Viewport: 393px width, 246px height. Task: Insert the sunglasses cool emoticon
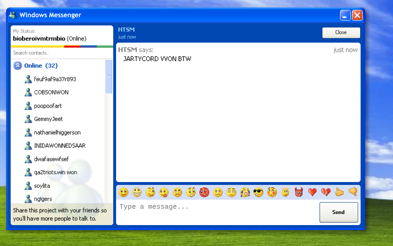pyautogui.click(x=258, y=192)
